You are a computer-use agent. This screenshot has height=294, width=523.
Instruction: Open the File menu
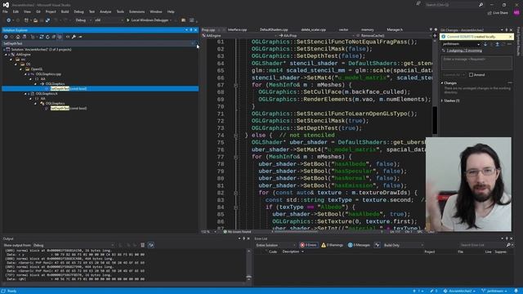click(5, 11)
